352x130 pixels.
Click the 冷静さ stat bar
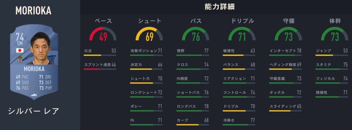[239, 124]
